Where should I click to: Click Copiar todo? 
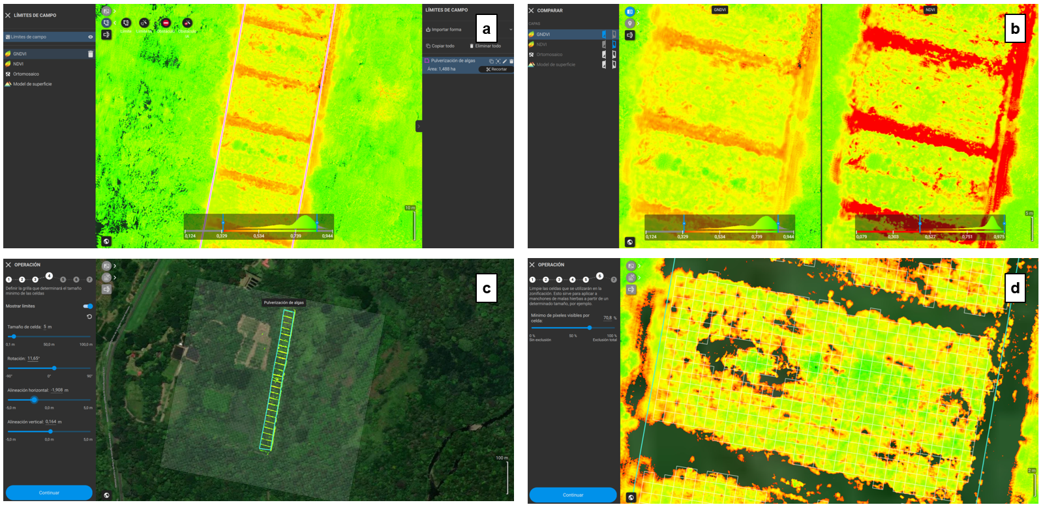pos(440,46)
